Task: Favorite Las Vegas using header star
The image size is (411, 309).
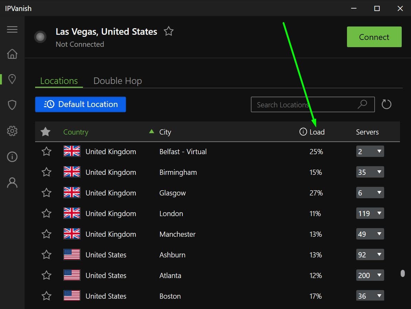Action: pos(169,31)
